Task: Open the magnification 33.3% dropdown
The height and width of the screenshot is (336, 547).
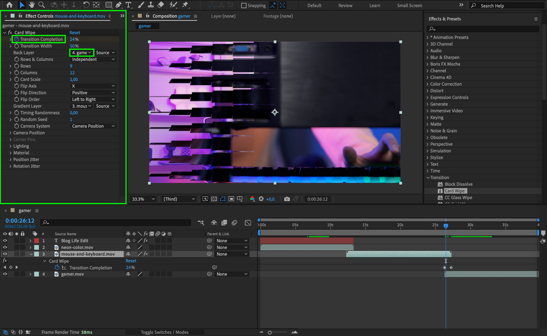Action: tap(143, 199)
